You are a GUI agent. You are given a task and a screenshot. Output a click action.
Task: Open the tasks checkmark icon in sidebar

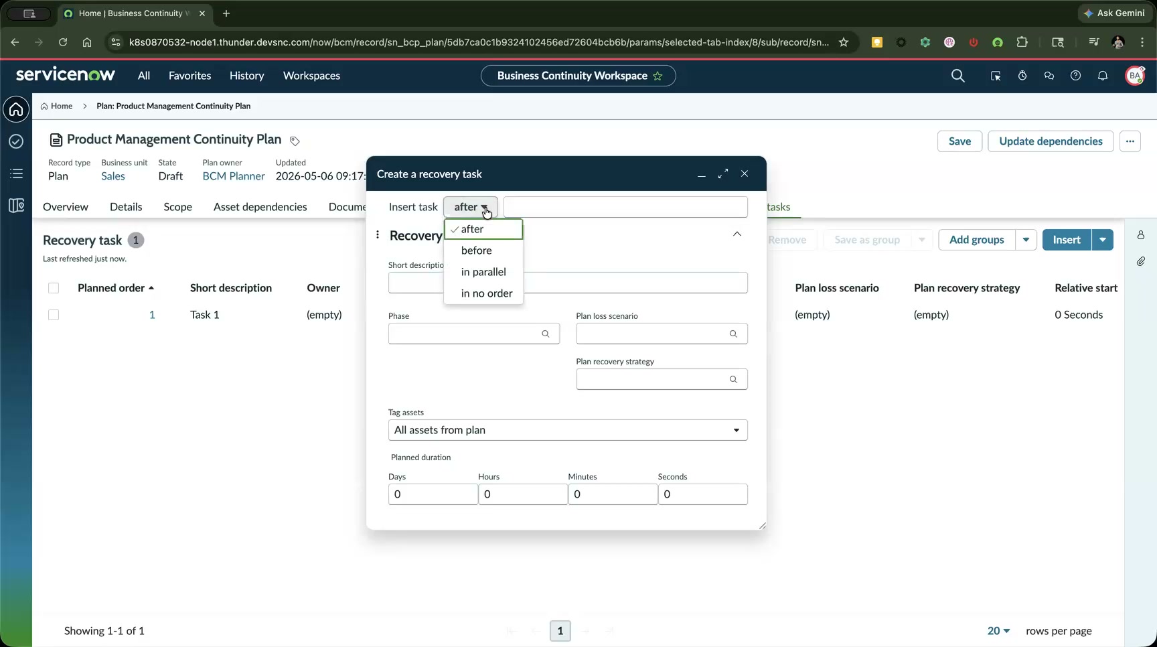click(x=16, y=141)
